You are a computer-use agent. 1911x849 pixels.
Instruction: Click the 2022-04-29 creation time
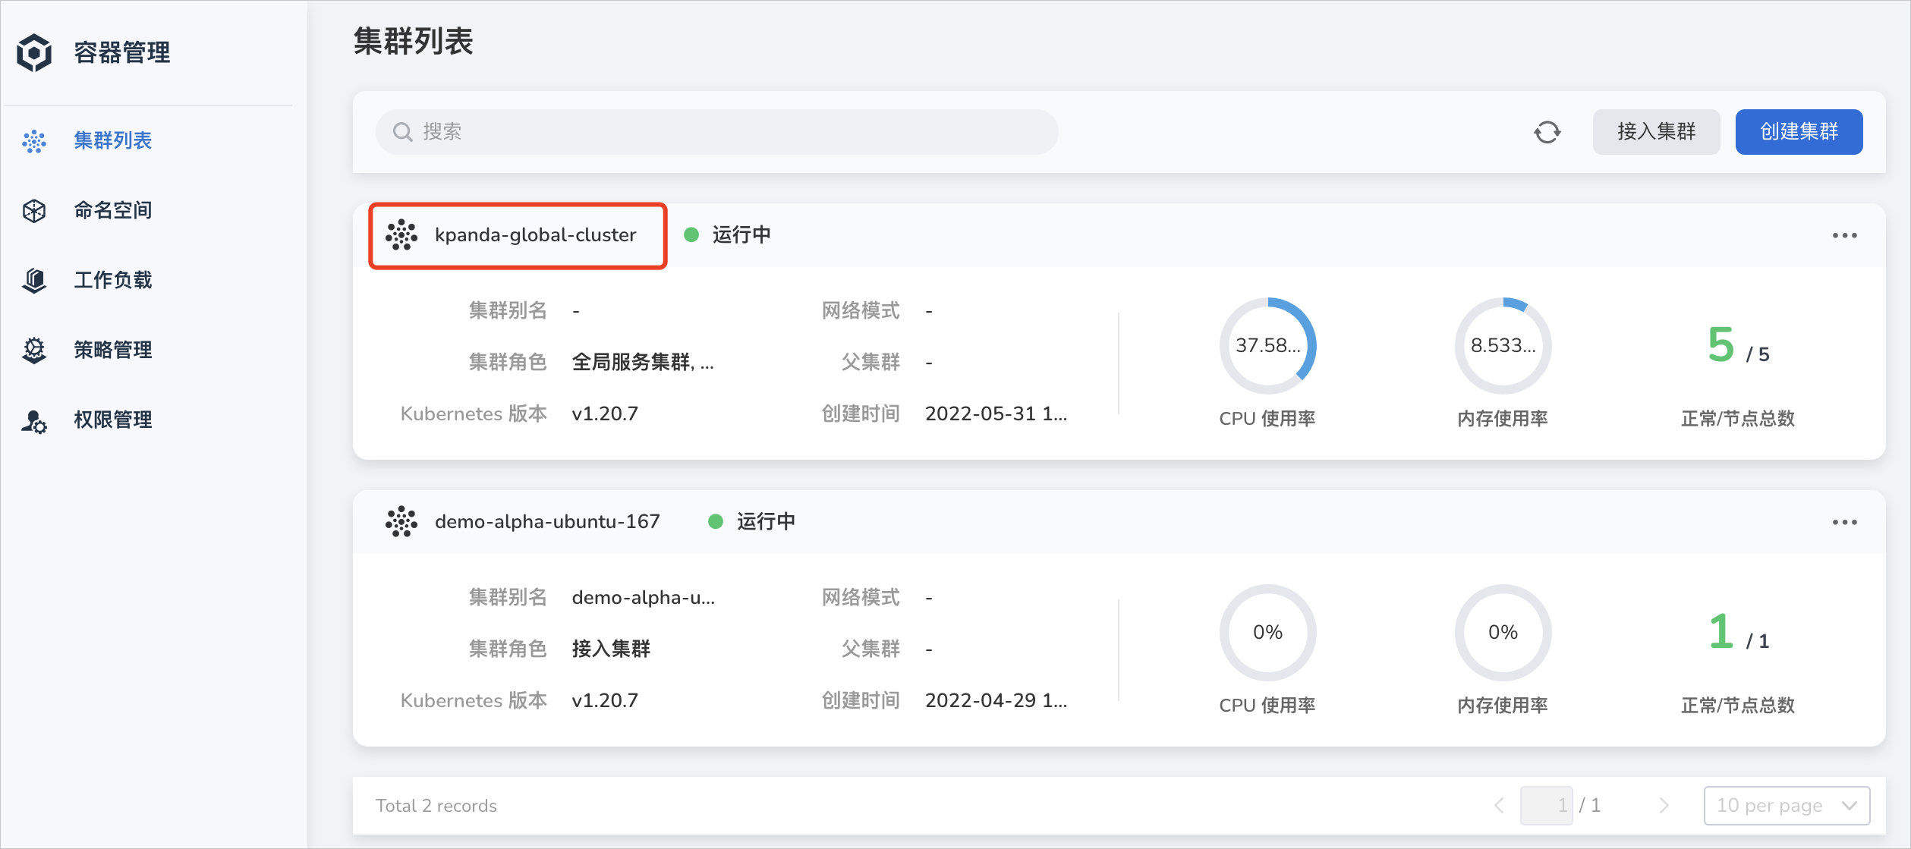tap(996, 701)
